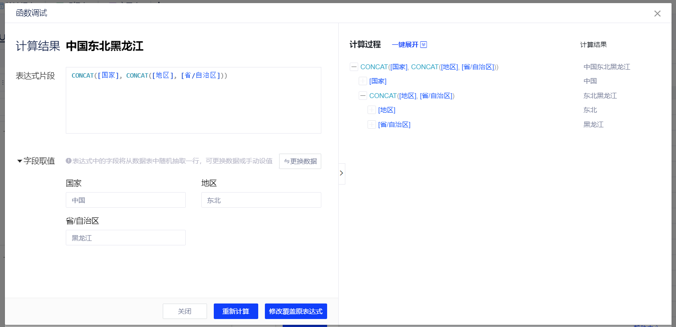Collapse the inner CONCAT([地区], [省/自治区]) toggle
Image resolution: width=676 pixels, height=327 pixels.
[x=363, y=96]
